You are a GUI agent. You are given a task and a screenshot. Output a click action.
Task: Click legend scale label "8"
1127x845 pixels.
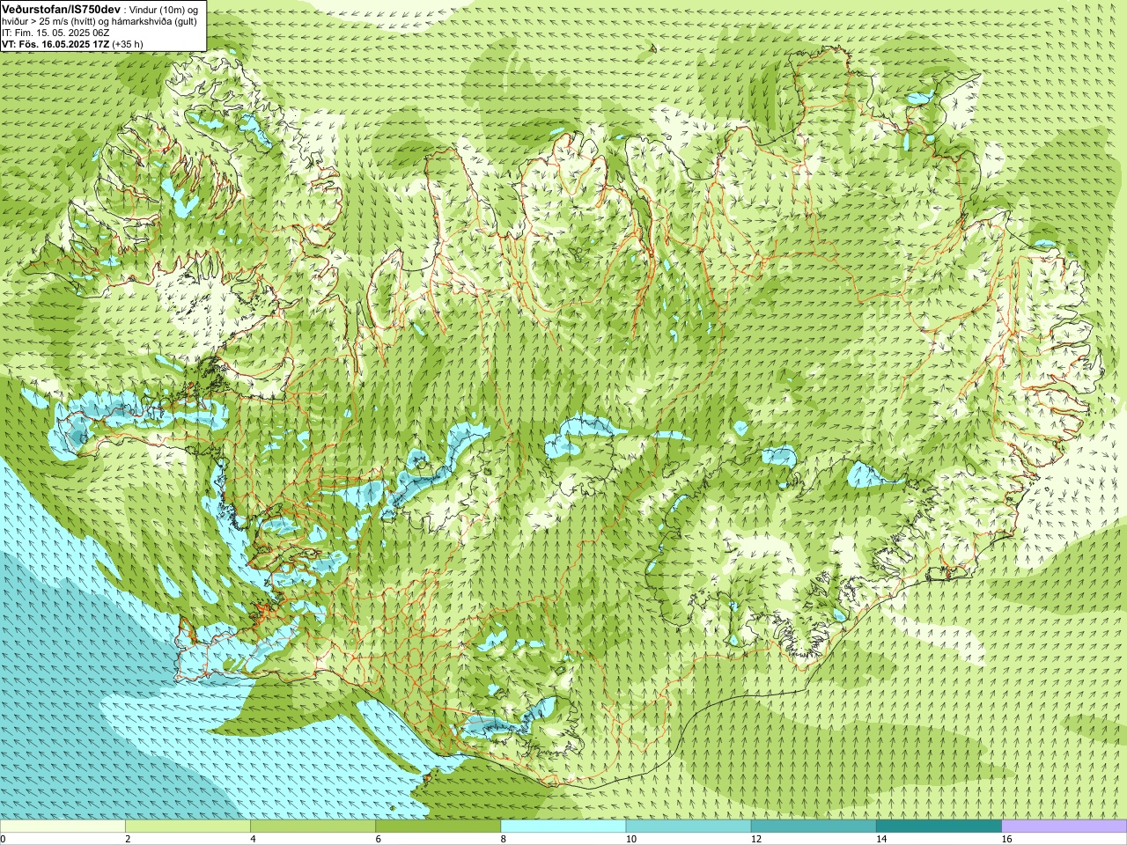tap(504, 839)
